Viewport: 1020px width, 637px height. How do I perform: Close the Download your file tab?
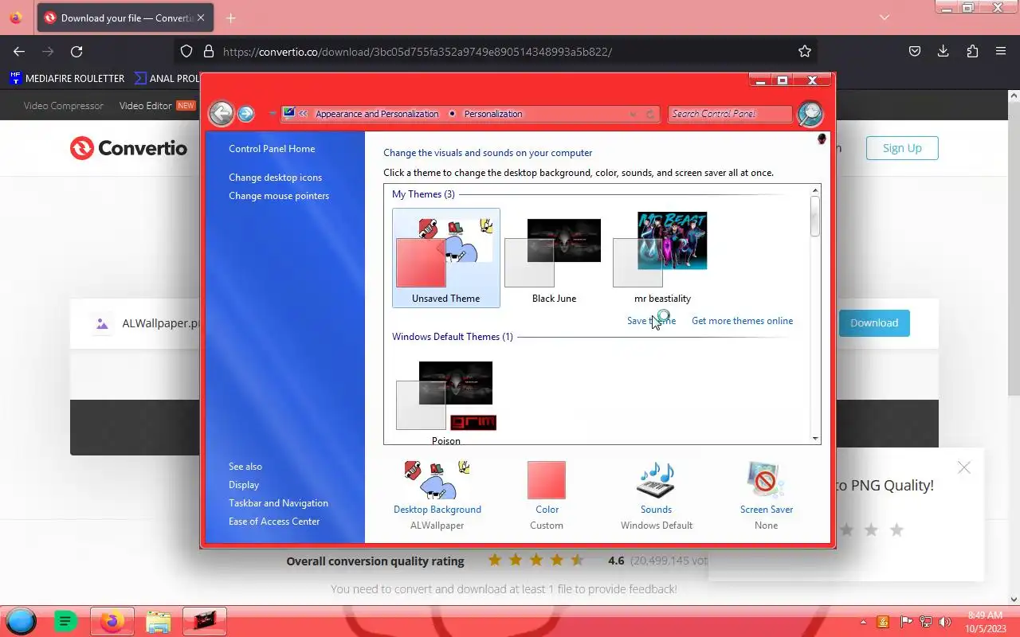coord(201,18)
